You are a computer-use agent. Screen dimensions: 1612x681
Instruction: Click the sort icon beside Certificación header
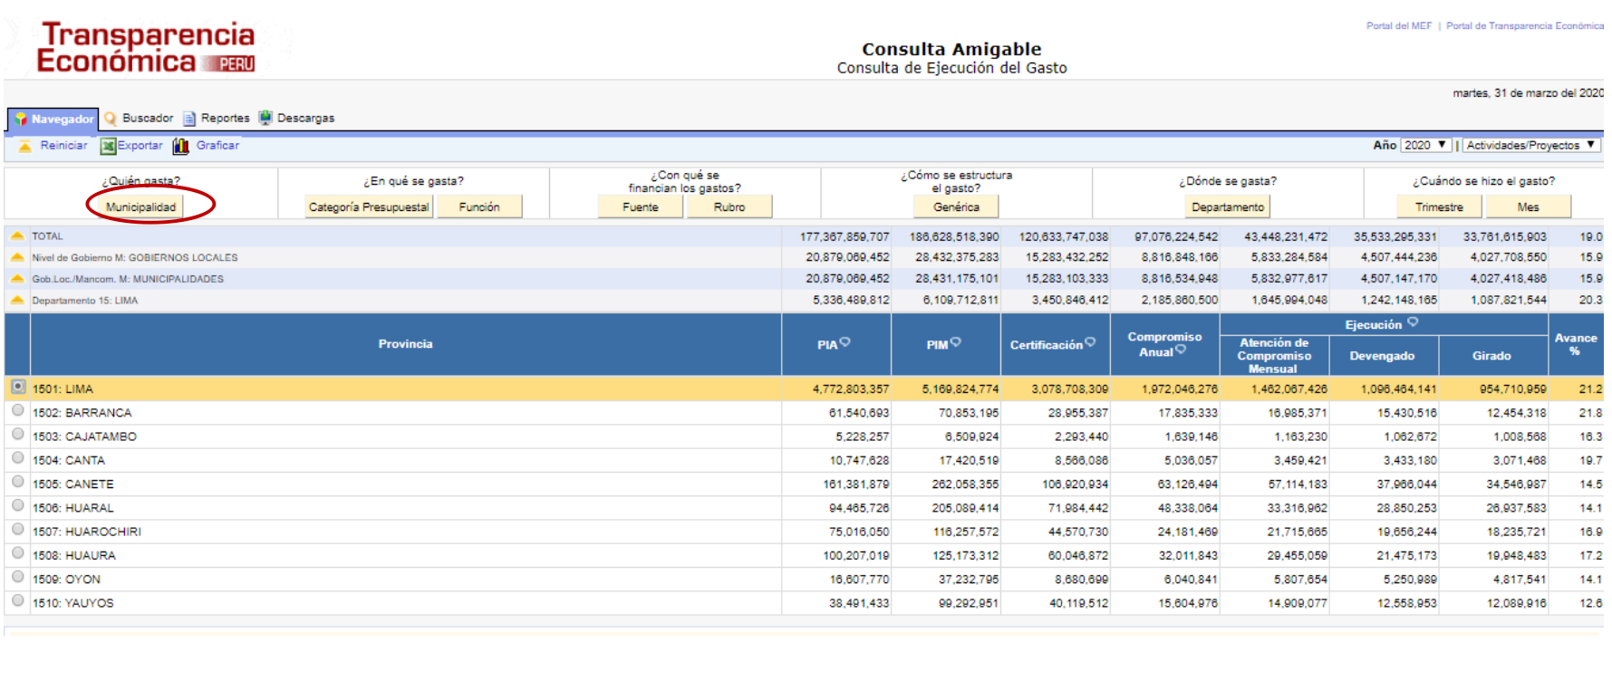1090,342
